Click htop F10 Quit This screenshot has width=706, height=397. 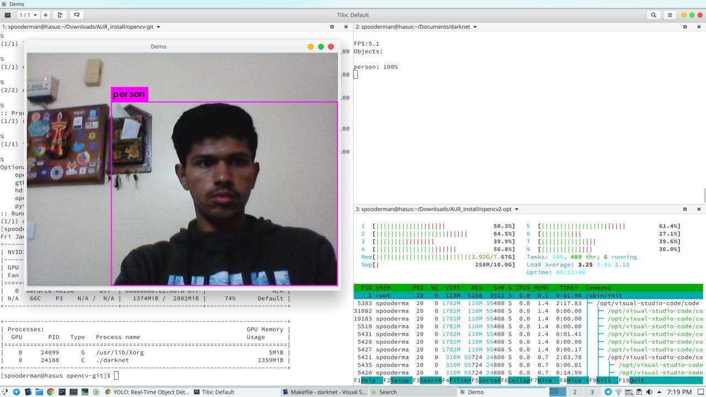(x=632, y=380)
